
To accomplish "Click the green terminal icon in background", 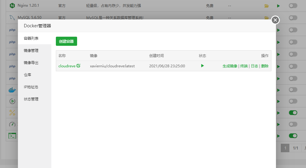I will [12, 136].
